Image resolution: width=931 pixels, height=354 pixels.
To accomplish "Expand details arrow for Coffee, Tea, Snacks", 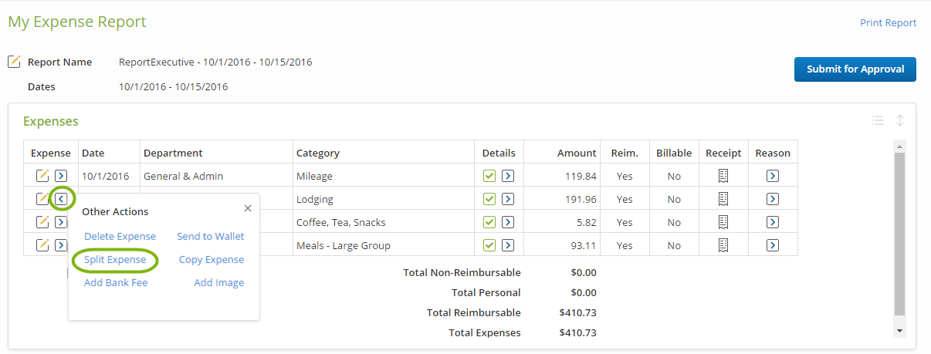I will pos(507,222).
